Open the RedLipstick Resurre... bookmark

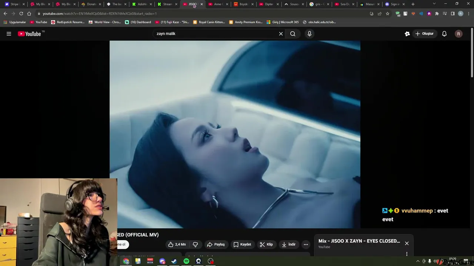coord(68,22)
